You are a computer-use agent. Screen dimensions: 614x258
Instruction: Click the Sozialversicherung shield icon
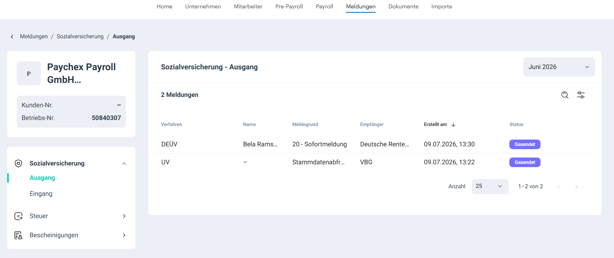pyautogui.click(x=18, y=163)
